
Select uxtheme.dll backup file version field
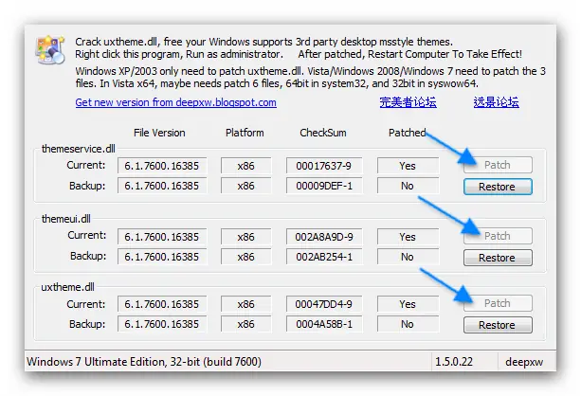pyautogui.click(x=162, y=324)
